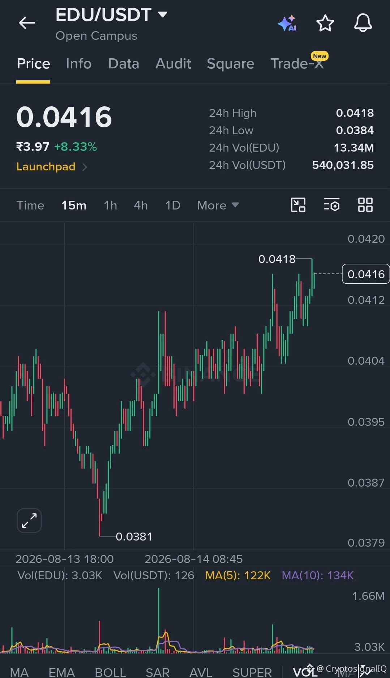Click the chart high marker 0.0418

[277, 259]
